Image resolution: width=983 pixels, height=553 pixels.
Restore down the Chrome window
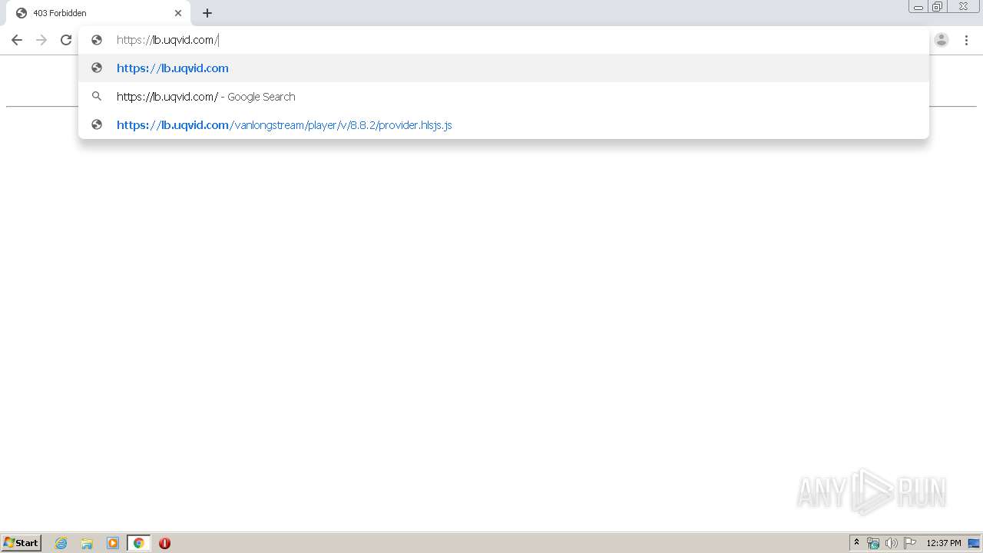pos(938,6)
